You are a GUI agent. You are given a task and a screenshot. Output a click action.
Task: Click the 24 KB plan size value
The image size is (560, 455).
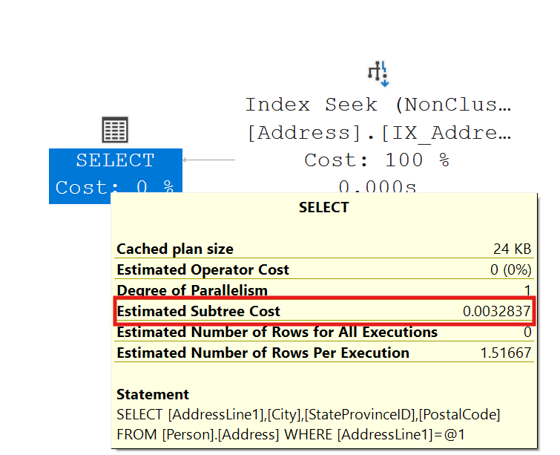click(512, 249)
